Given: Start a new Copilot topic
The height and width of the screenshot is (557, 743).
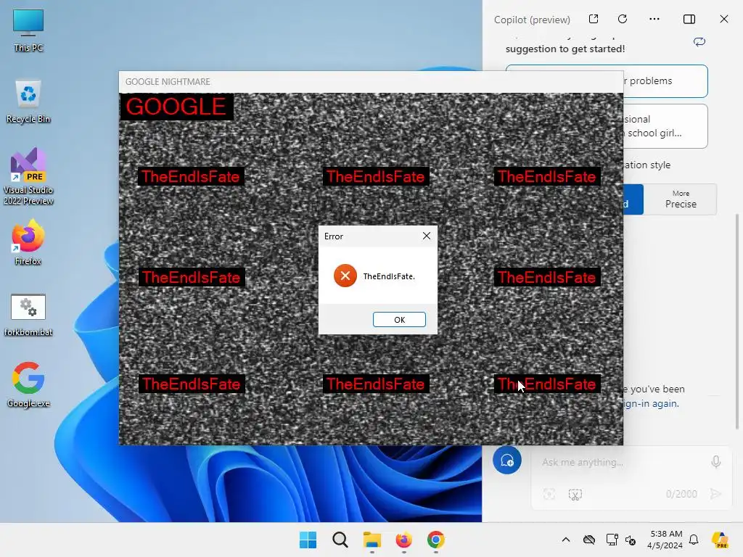Looking at the screenshot, I should pyautogui.click(x=506, y=460).
